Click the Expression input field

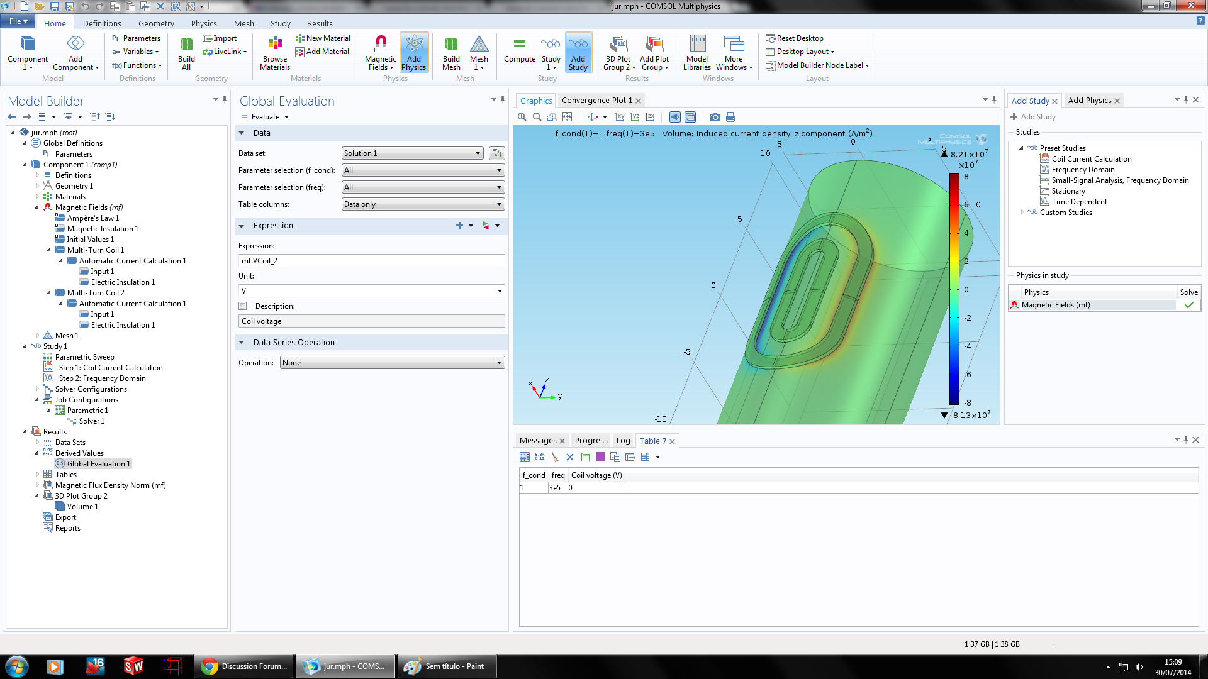(x=371, y=261)
